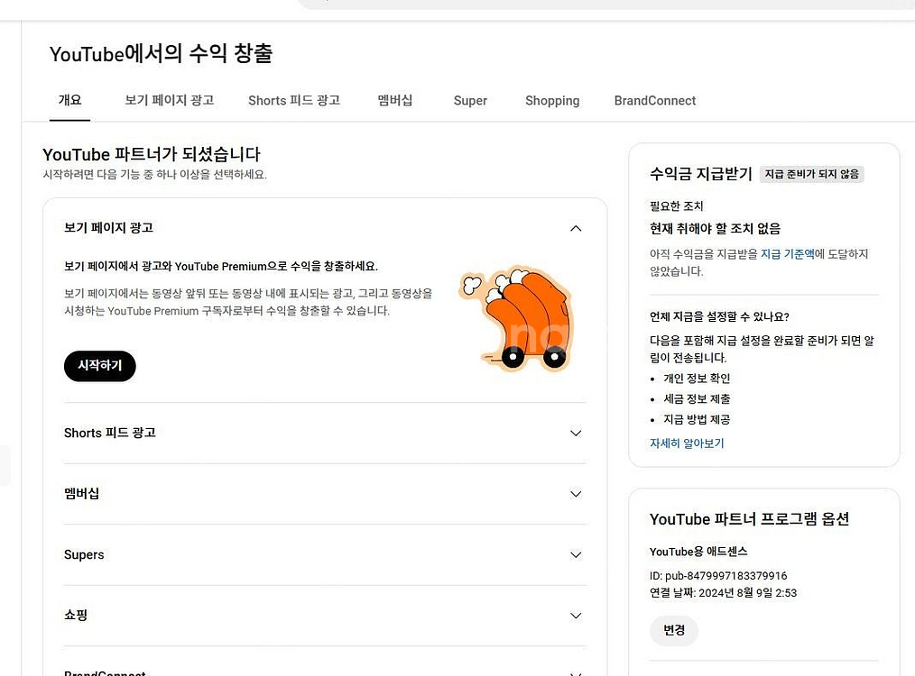The image size is (915, 676).
Task: Click the AdSense publisher ID text
Action: (x=718, y=575)
